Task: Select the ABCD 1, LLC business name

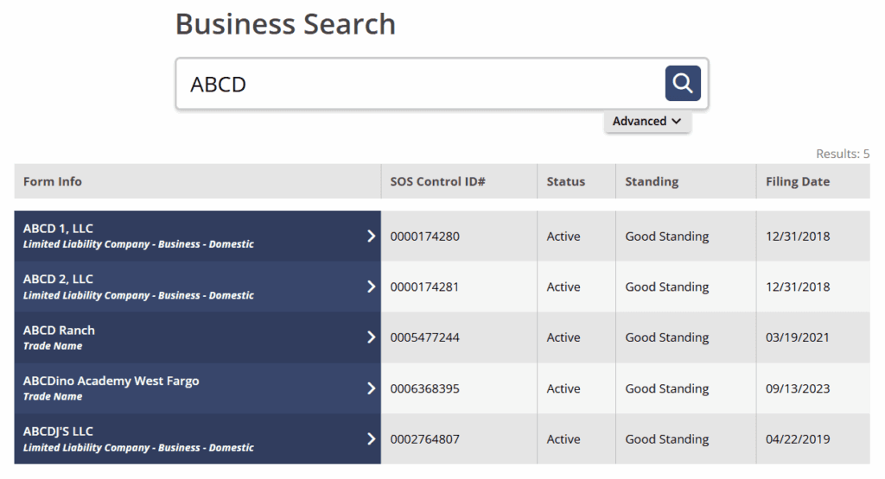Action: [58, 228]
